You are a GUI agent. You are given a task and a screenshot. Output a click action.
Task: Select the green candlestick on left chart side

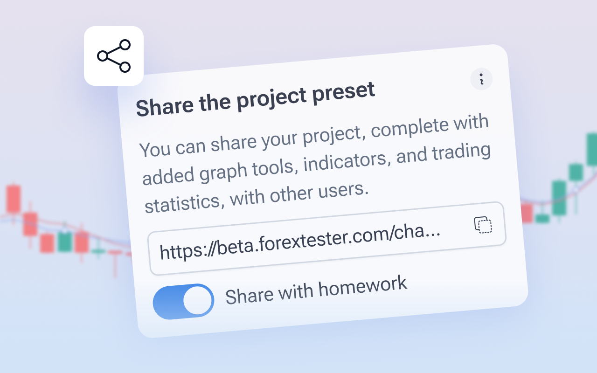point(65,242)
